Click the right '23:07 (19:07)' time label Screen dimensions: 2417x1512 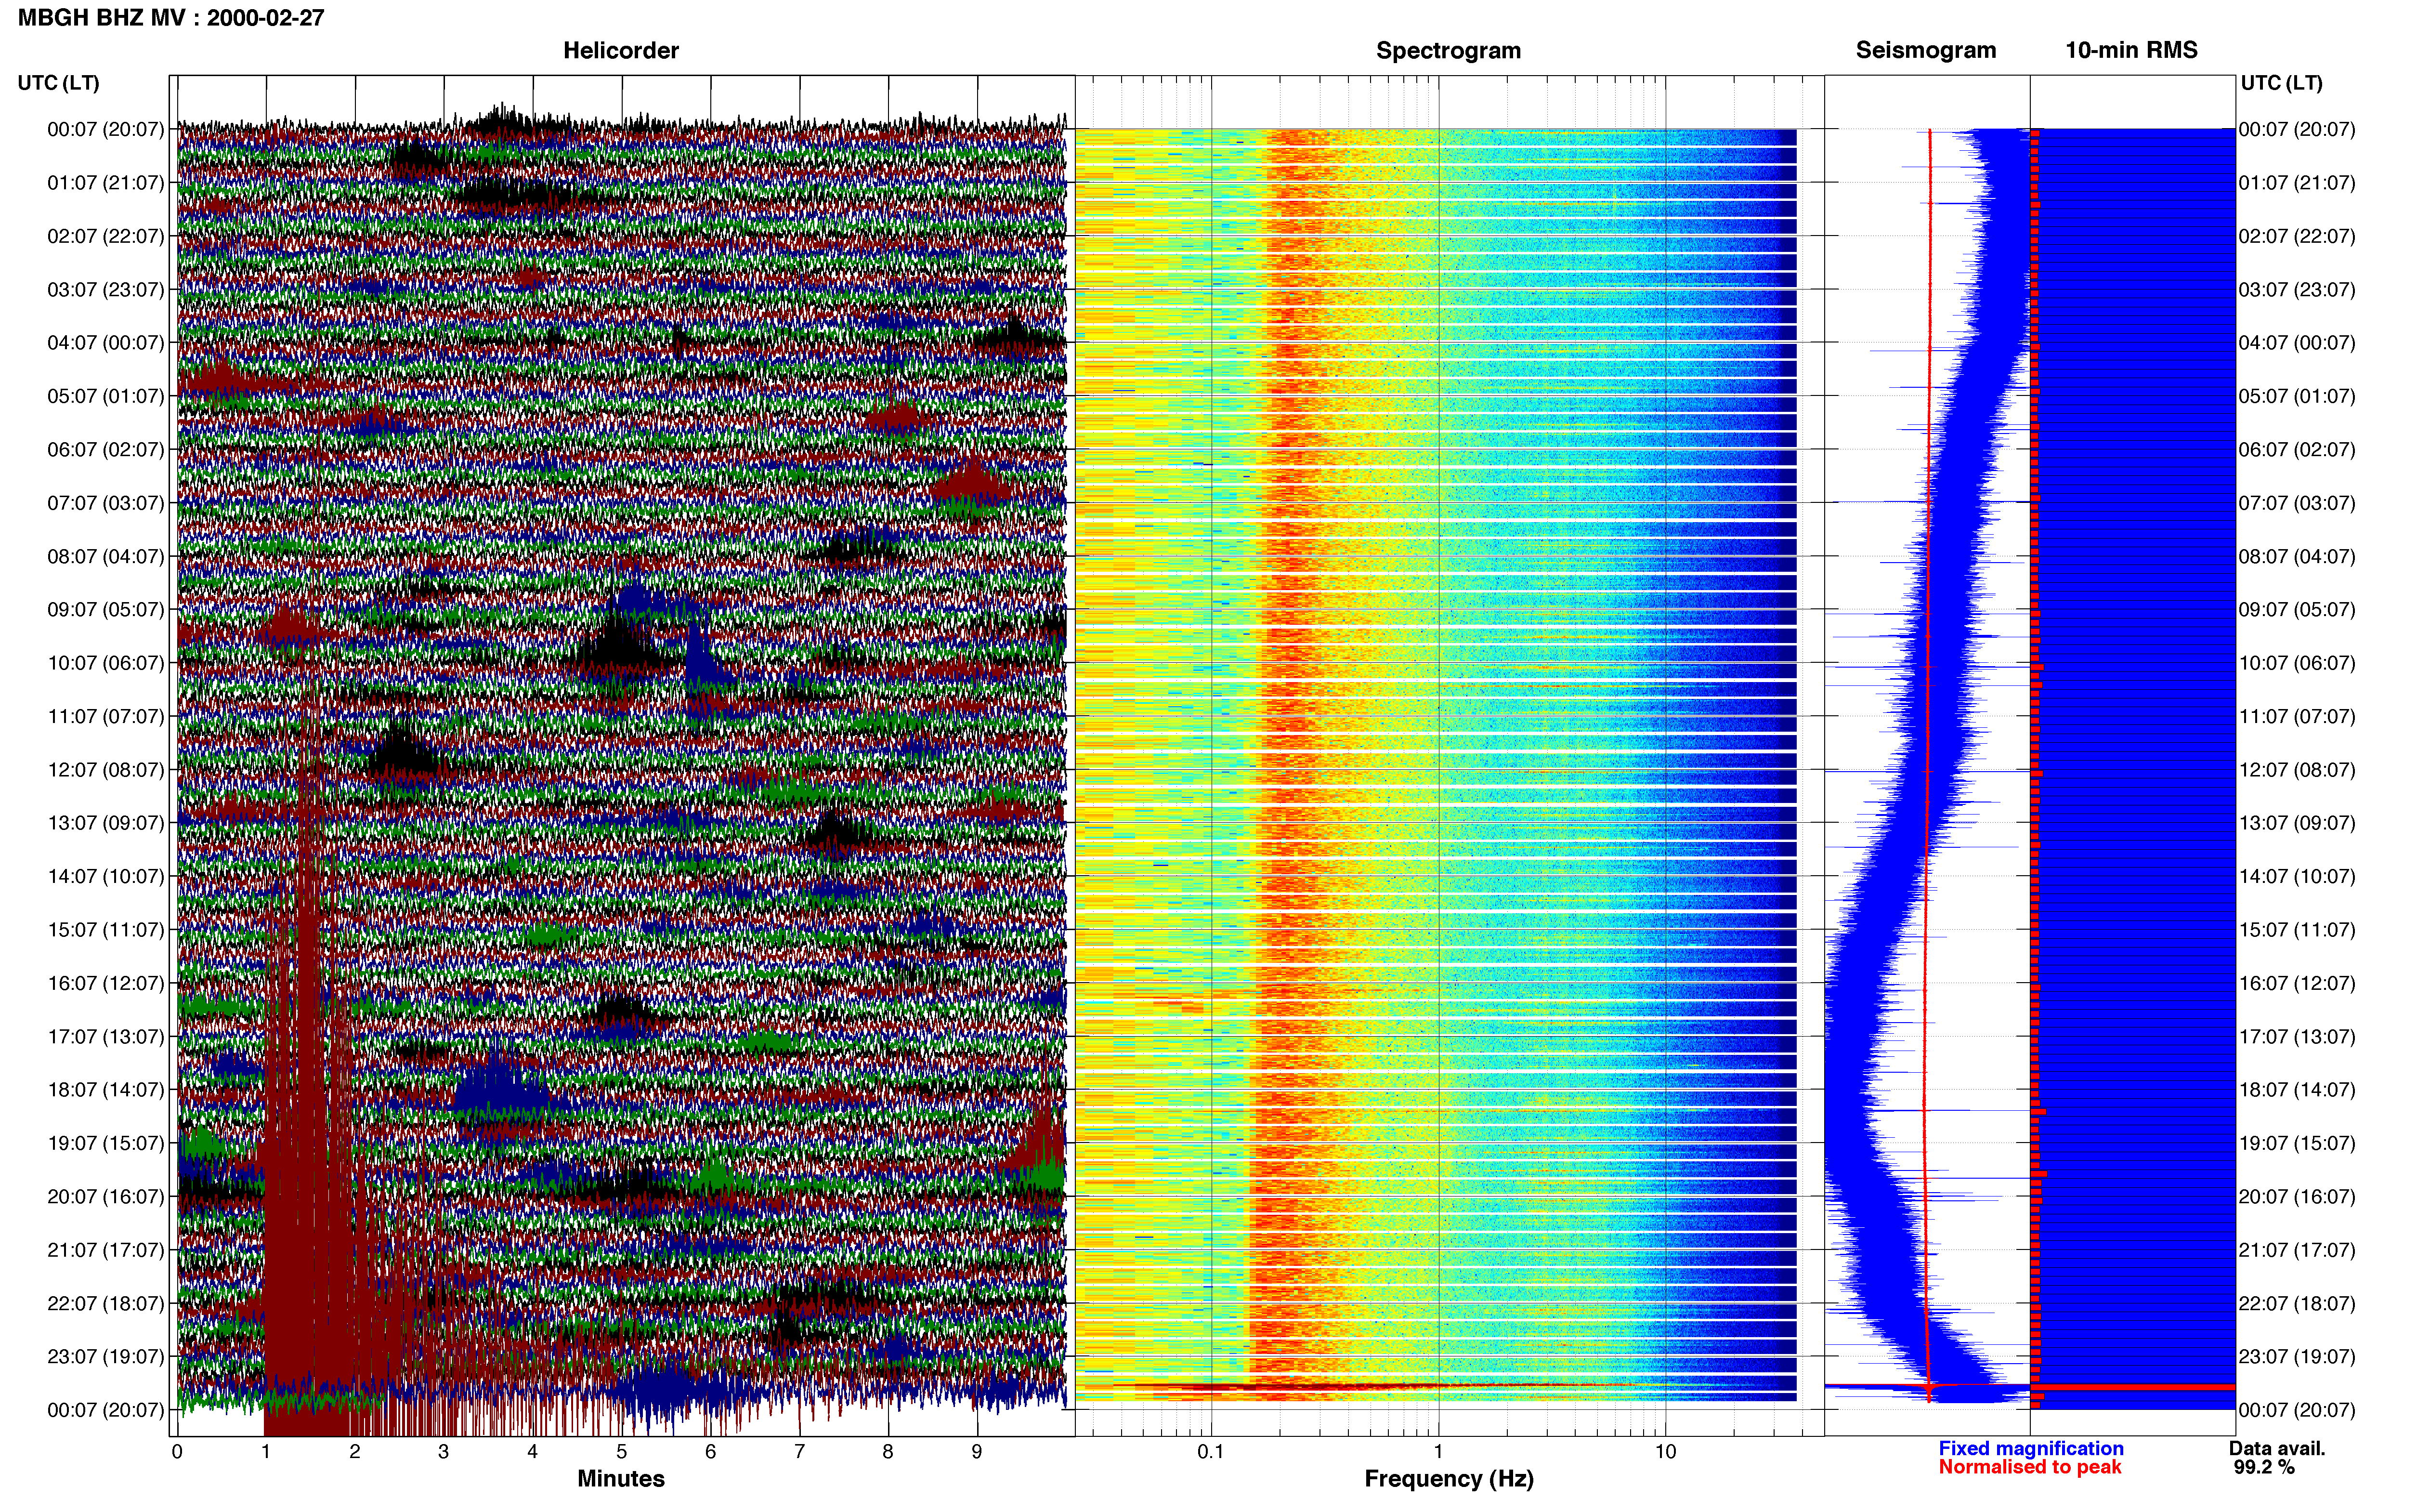tap(2297, 1356)
